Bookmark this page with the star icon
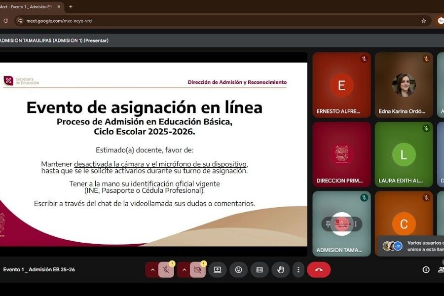 point(423,21)
